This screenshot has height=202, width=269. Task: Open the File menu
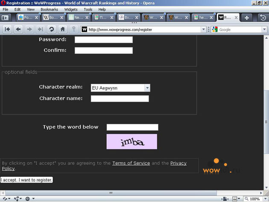coord(6,9)
